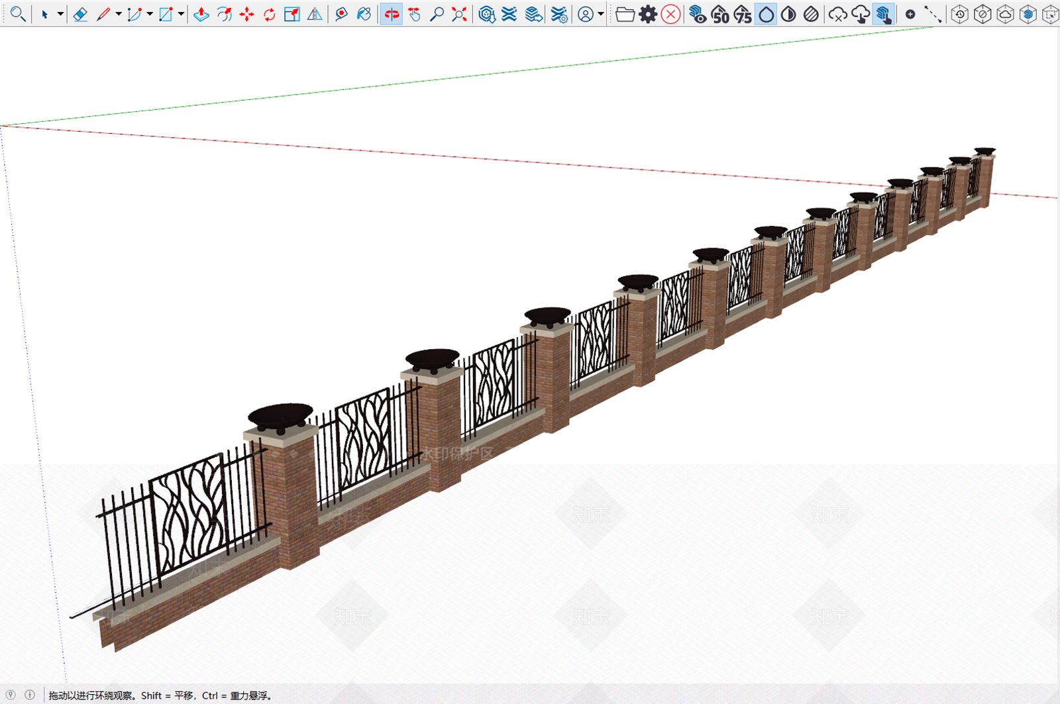Screen dimensions: 1060x704
Task: Expand the Select tool dropdown arrow
Action: [60, 14]
